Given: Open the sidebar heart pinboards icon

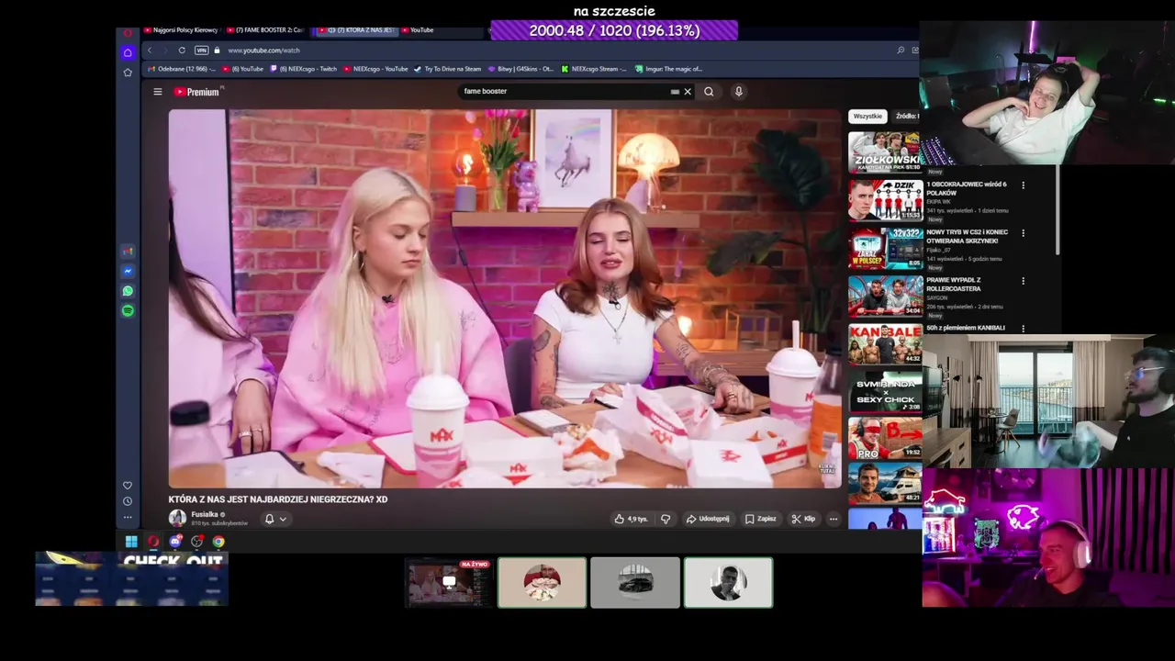Looking at the screenshot, I should pyautogui.click(x=128, y=486).
